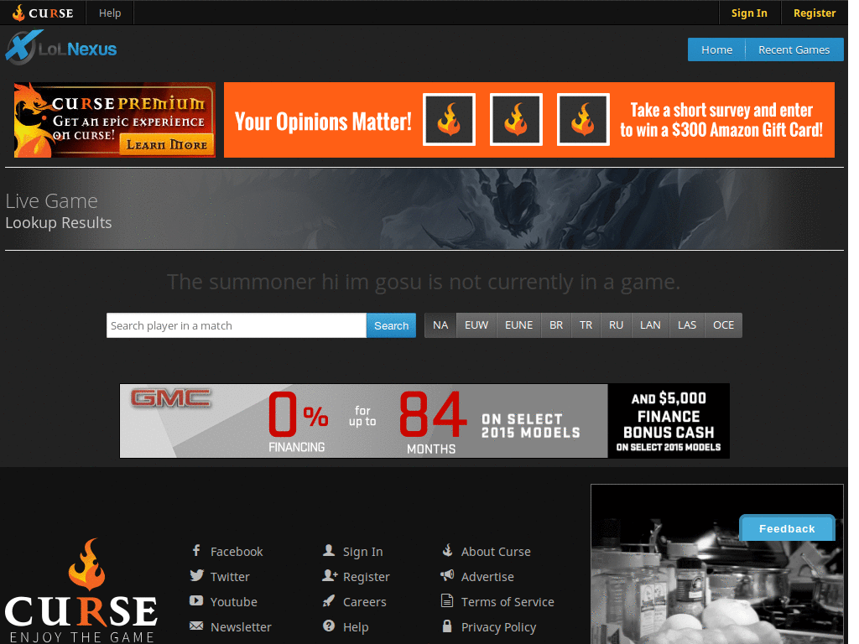The height and width of the screenshot is (644, 859).
Task: Click the footer Help question-mark icon
Action: pyautogui.click(x=329, y=626)
